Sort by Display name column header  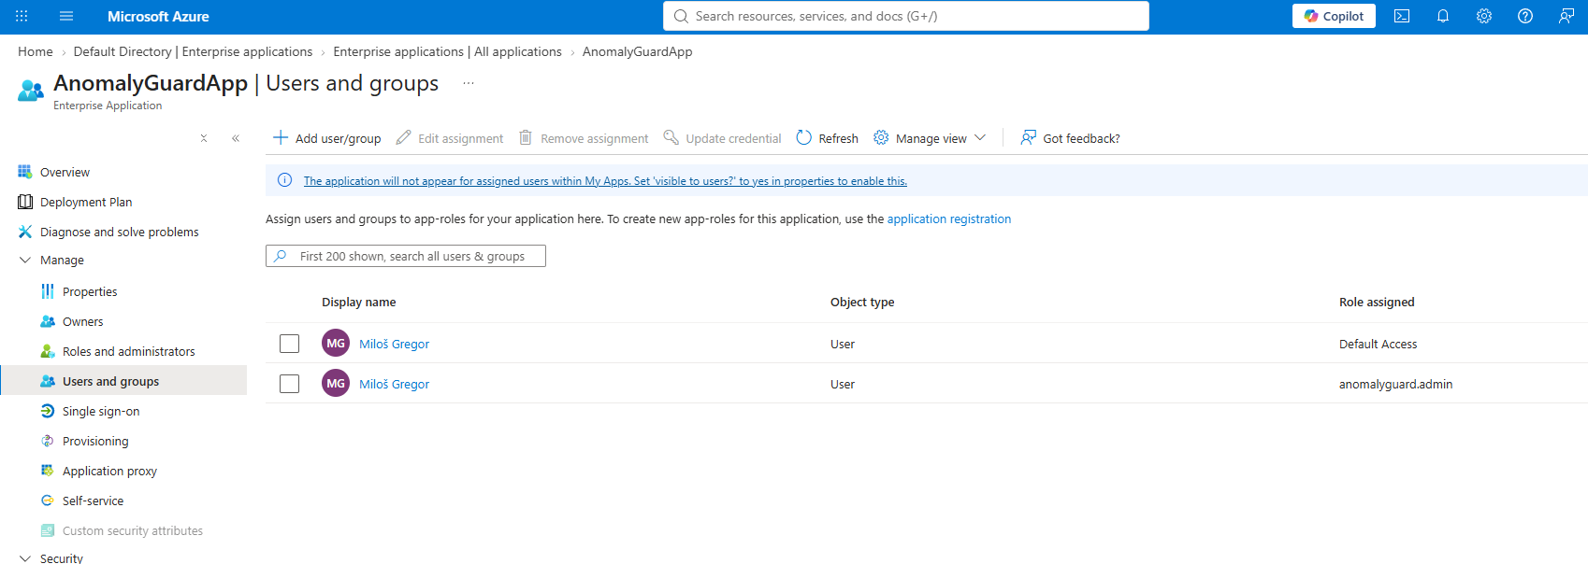pos(359,302)
